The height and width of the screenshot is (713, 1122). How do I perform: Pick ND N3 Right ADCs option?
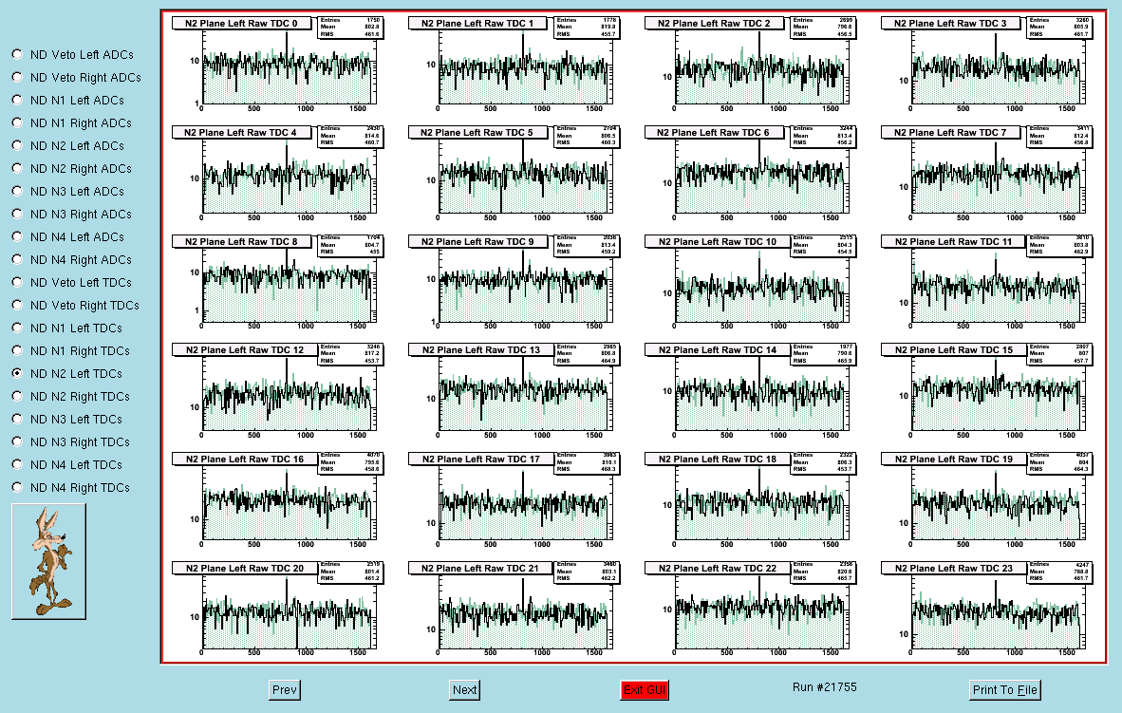pos(17,214)
